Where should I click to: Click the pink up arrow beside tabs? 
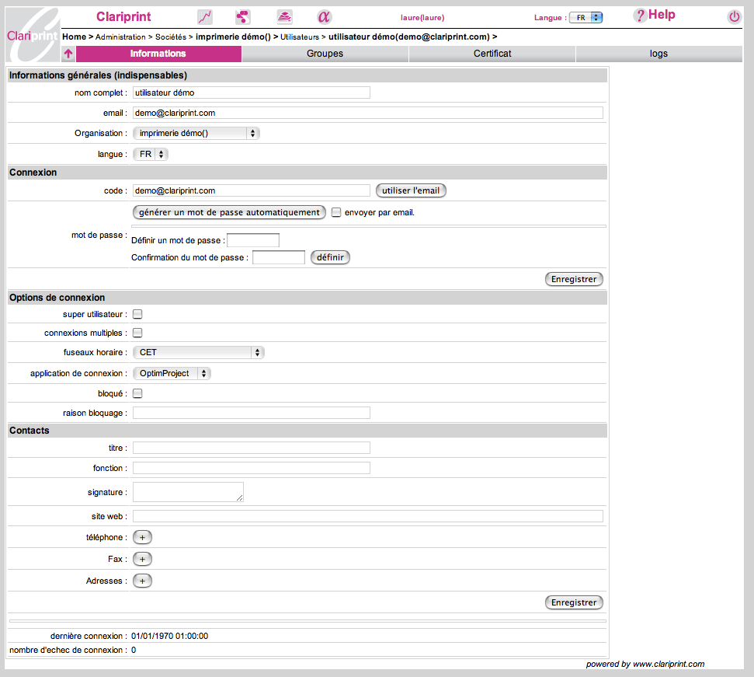(68, 54)
